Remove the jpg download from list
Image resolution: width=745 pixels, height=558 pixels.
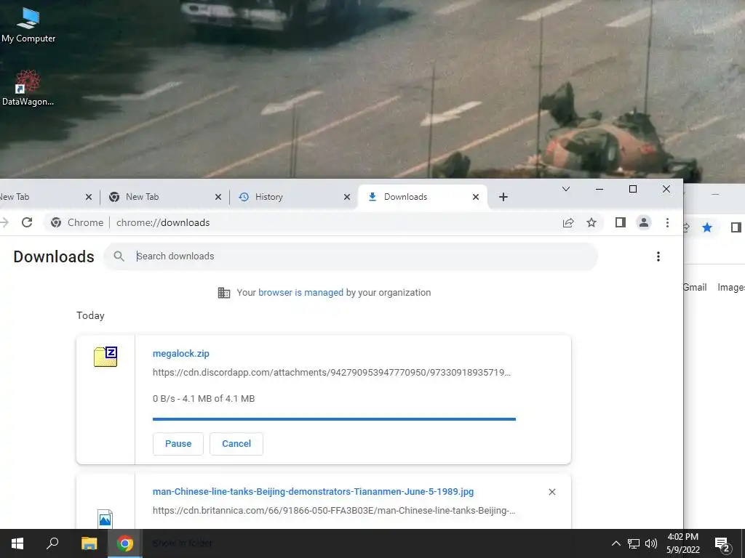(552, 492)
